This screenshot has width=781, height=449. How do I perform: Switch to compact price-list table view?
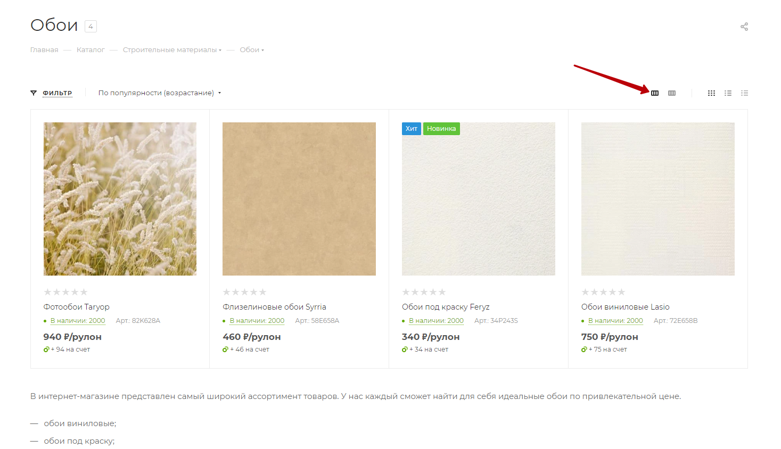744,93
